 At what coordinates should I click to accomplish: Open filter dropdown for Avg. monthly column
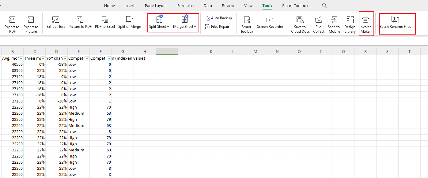tap(21, 58)
